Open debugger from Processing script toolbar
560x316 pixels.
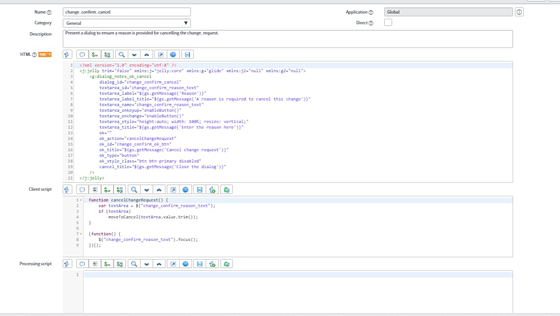(x=227, y=264)
